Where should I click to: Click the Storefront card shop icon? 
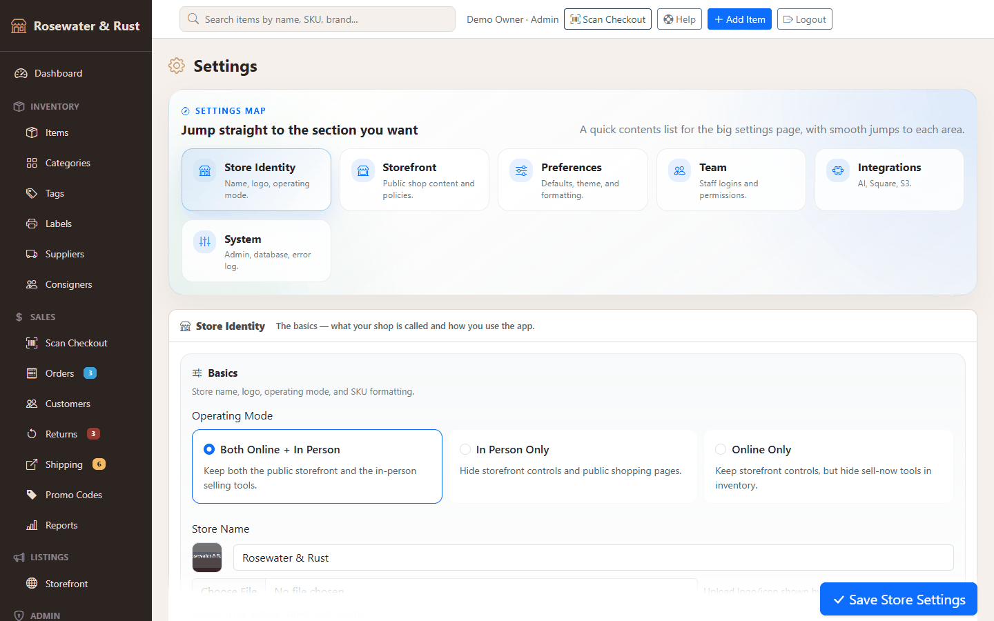click(x=363, y=171)
